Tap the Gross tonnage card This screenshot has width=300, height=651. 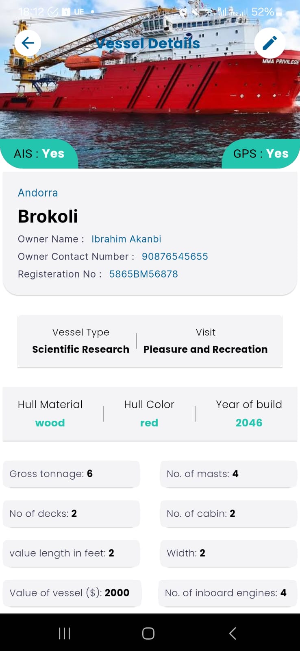coord(71,474)
